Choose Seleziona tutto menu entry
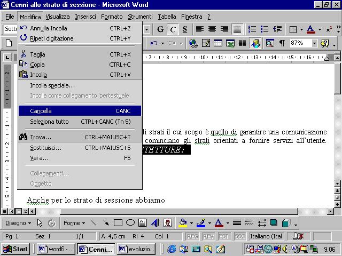 click(x=80, y=122)
